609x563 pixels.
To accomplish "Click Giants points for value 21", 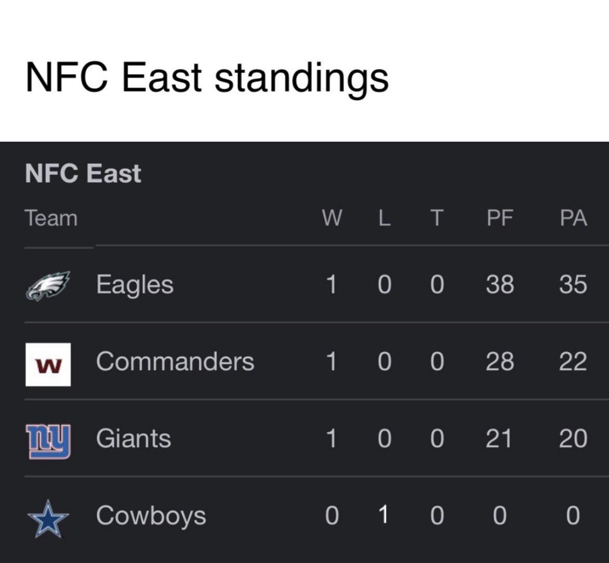I will pos(499,439).
